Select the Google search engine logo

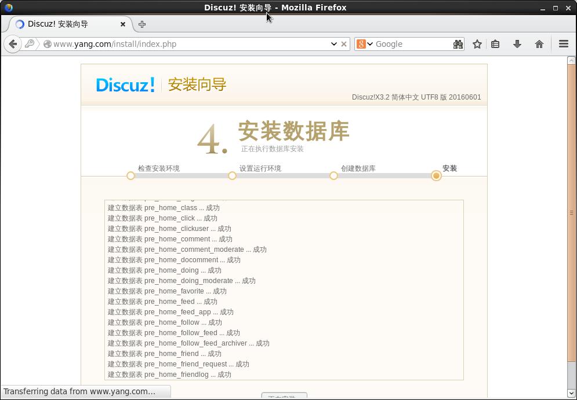click(362, 43)
